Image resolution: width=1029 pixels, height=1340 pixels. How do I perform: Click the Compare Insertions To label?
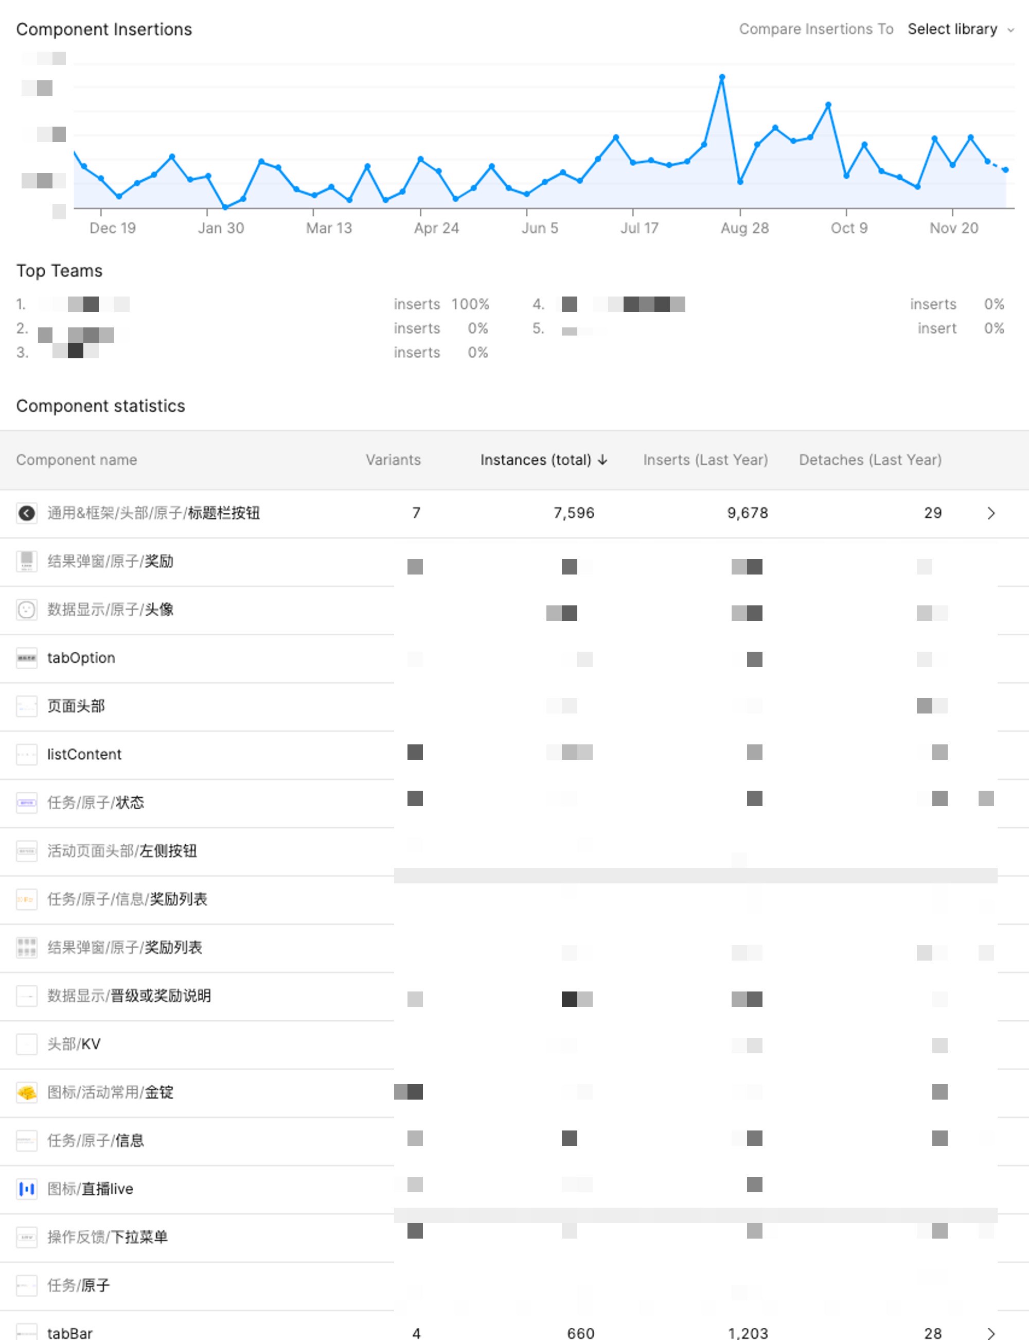[816, 29]
